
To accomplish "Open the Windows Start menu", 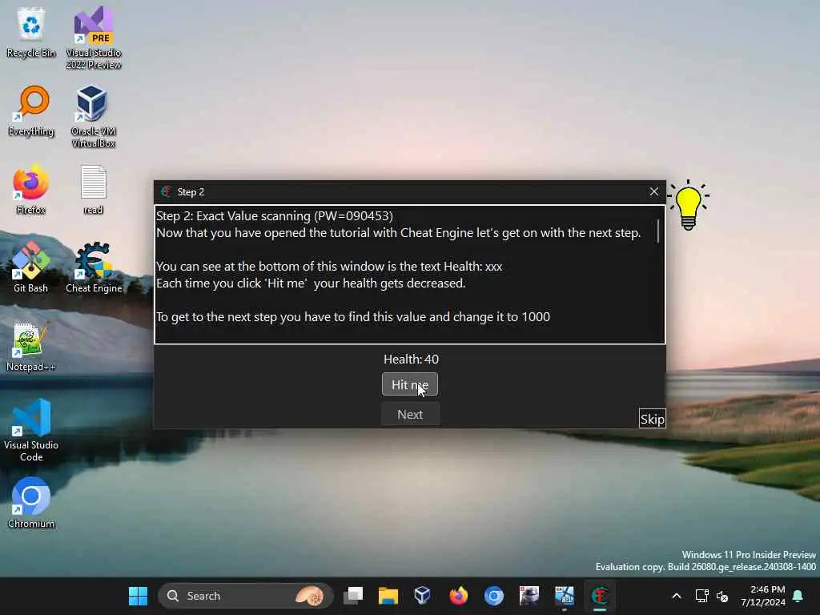I will pyautogui.click(x=138, y=596).
